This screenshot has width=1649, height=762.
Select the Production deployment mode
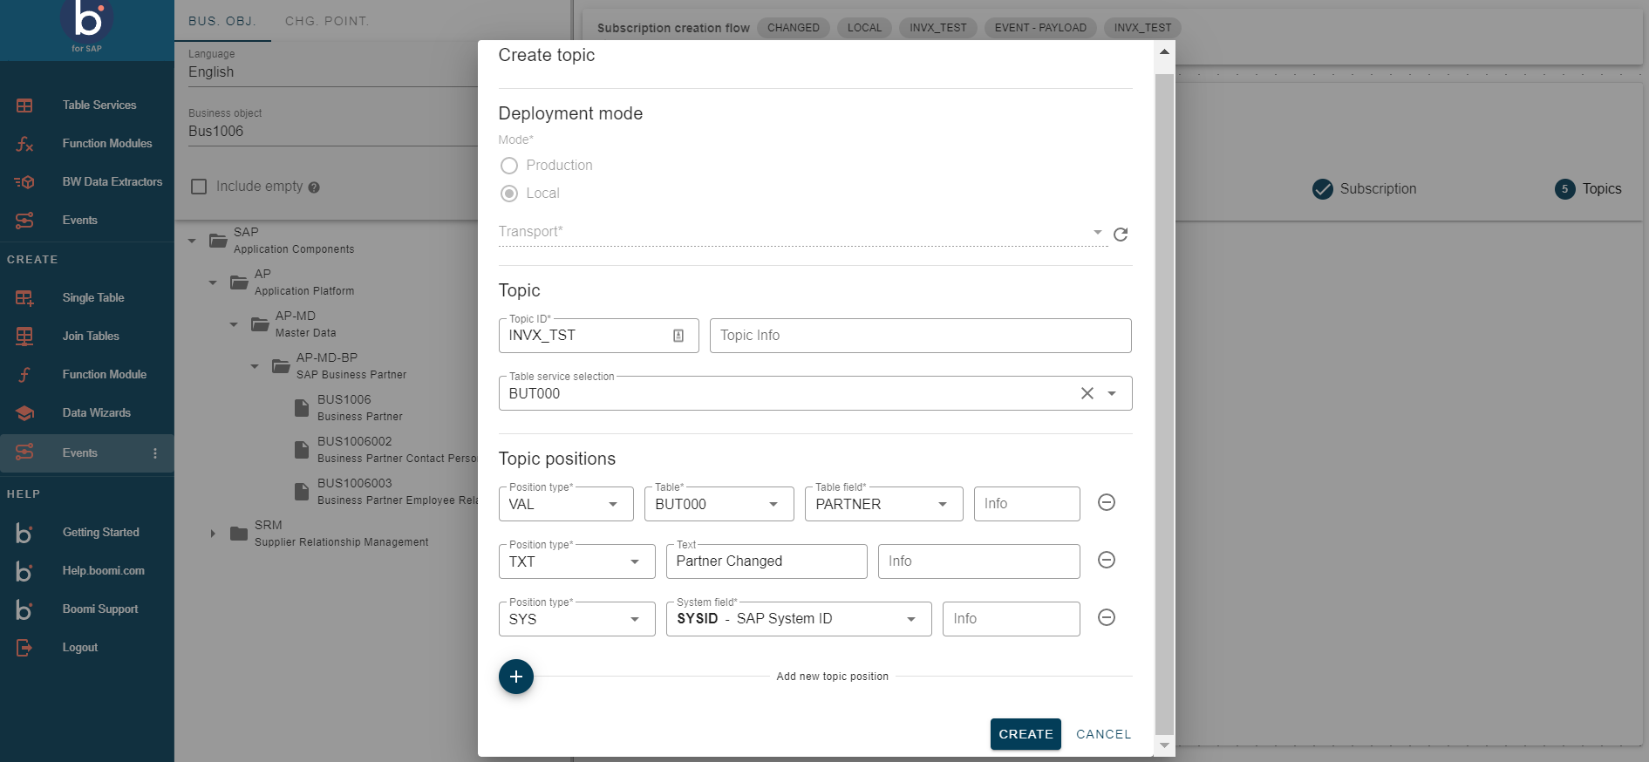coord(509,166)
